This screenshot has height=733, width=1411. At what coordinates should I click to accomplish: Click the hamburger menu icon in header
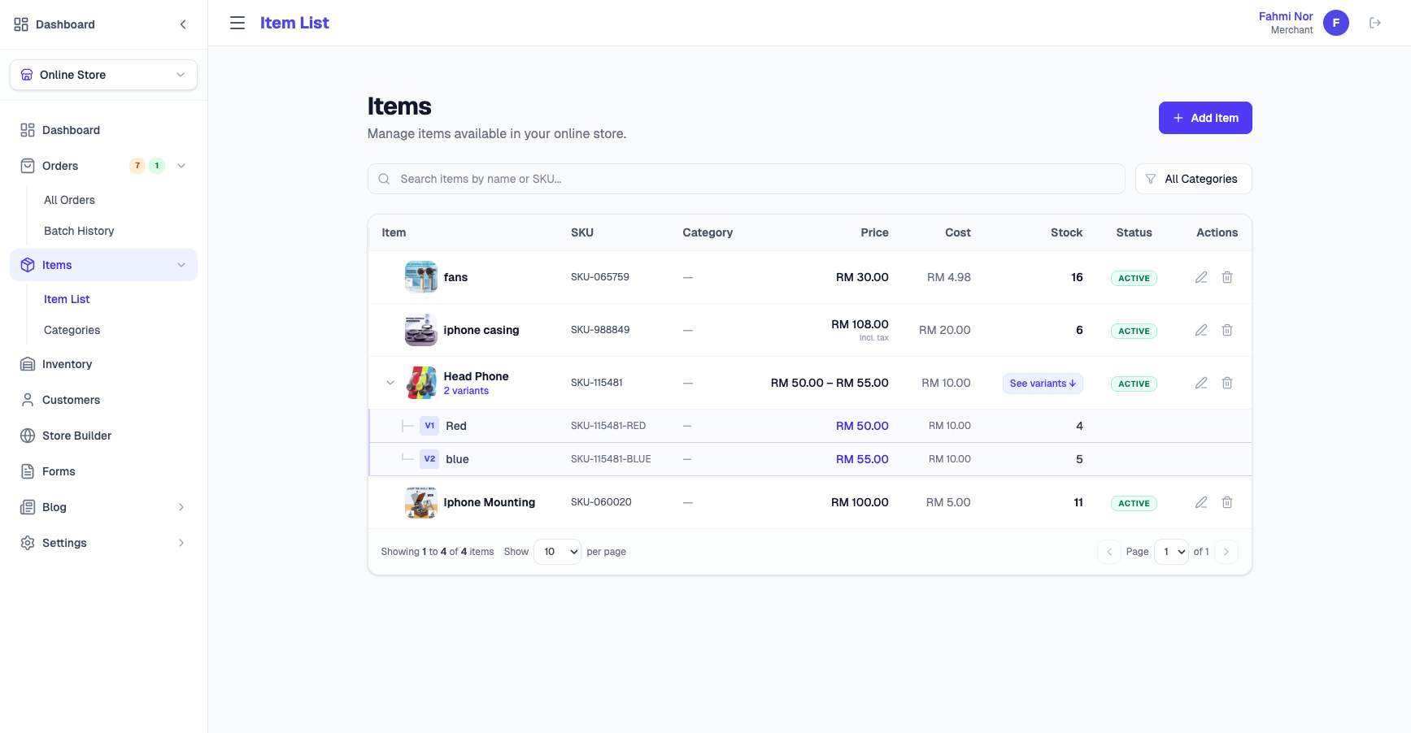237,23
